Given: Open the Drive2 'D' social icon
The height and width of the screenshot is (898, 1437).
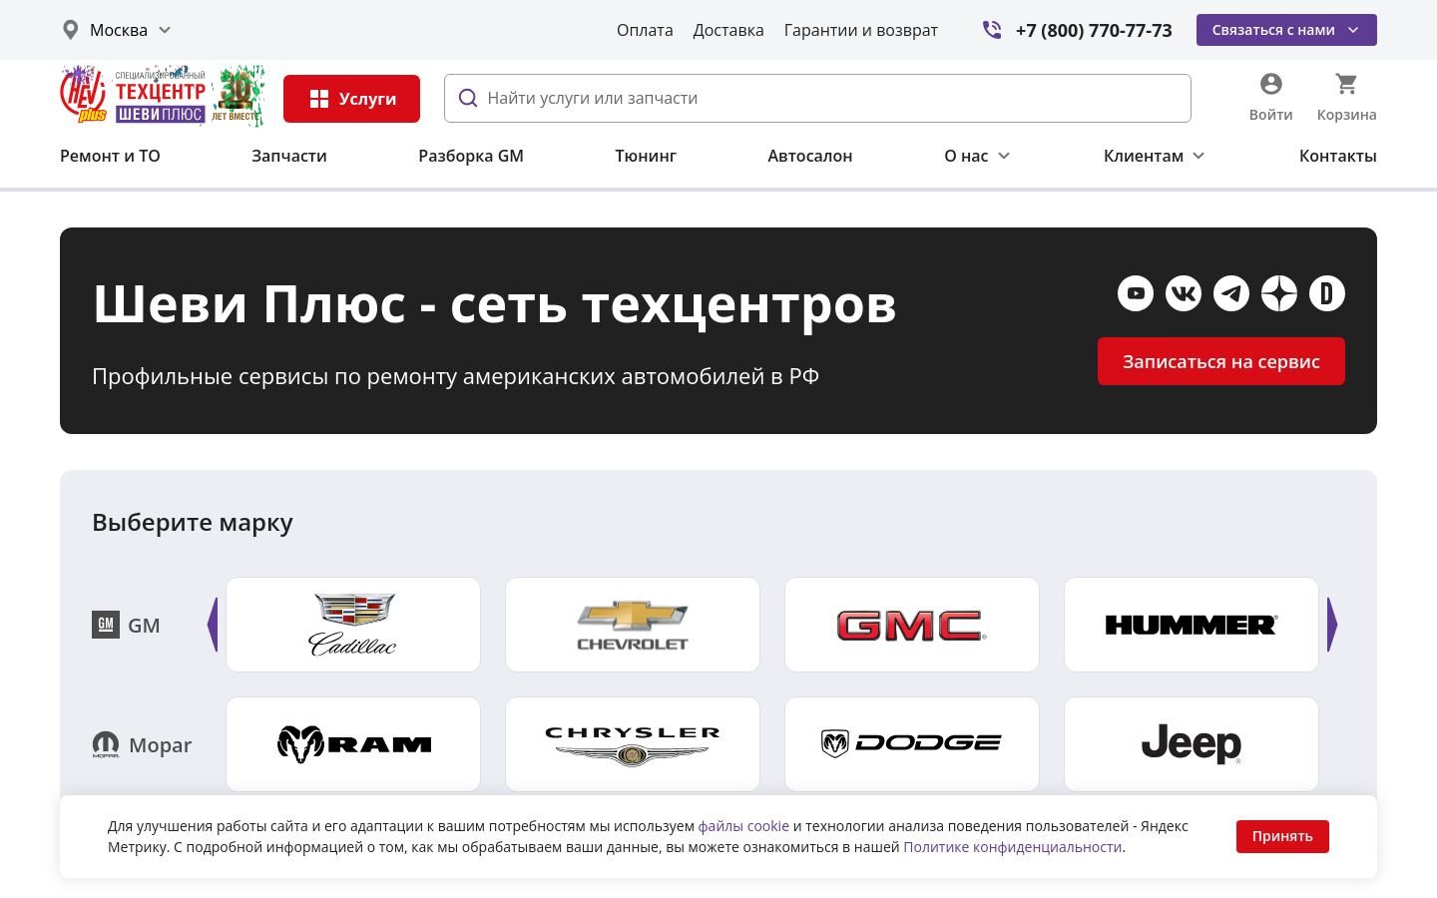Looking at the screenshot, I should (1327, 293).
